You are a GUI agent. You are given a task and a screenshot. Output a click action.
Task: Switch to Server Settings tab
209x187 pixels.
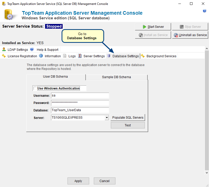pyautogui.click(x=91, y=56)
